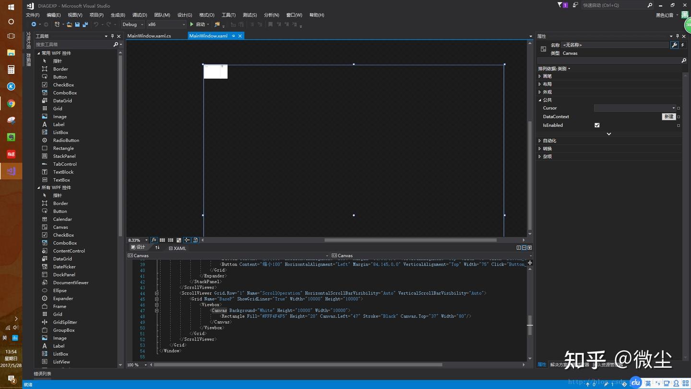Pick the DataGrid control under common WPF controls
Image resolution: width=691 pixels, height=389 pixels.
click(x=62, y=101)
